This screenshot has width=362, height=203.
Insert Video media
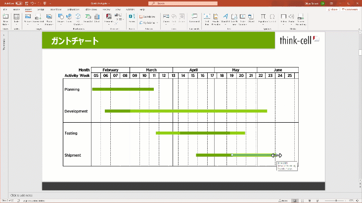283,19
